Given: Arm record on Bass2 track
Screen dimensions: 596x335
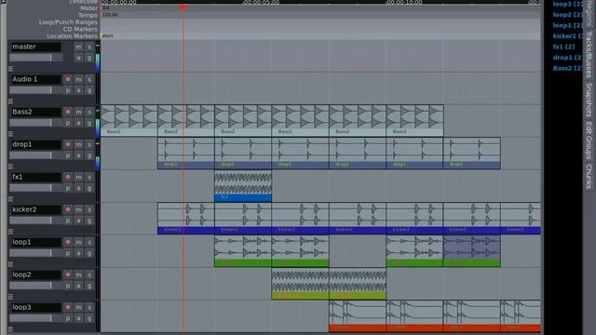Looking at the screenshot, I should pyautogui.click(x=68, y=112).
